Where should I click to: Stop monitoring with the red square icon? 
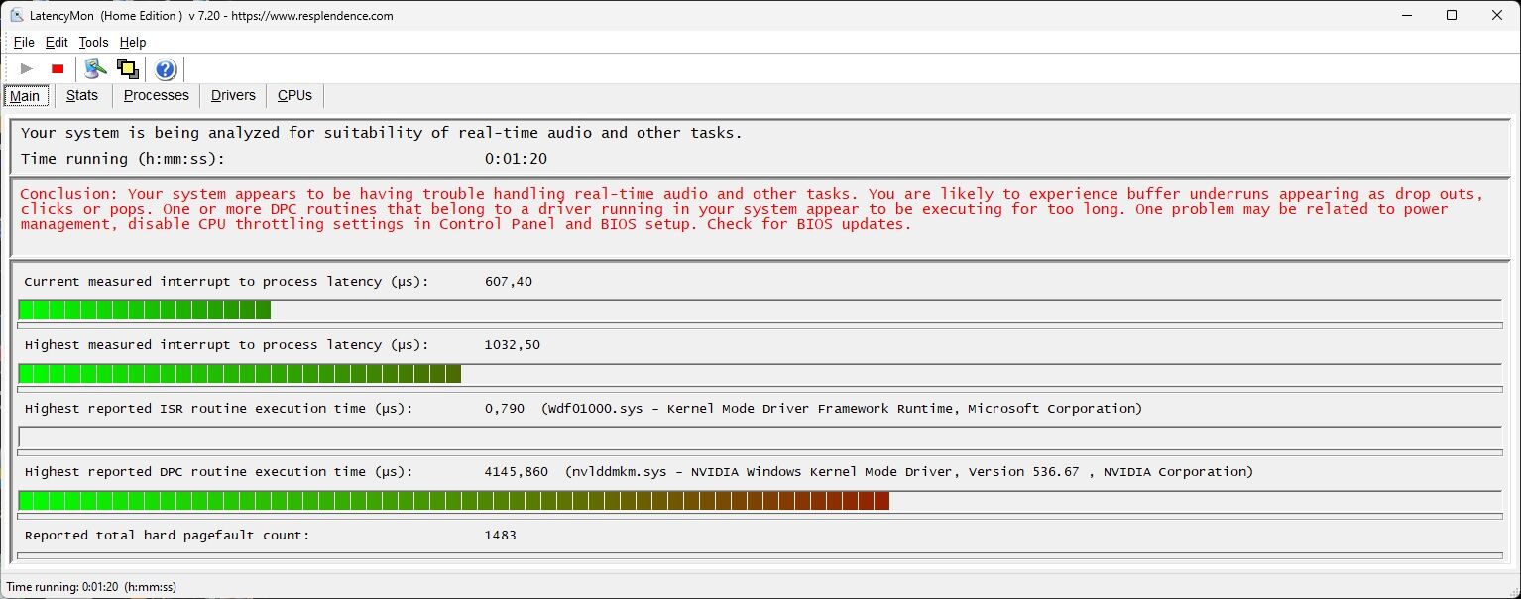(58, 68)
